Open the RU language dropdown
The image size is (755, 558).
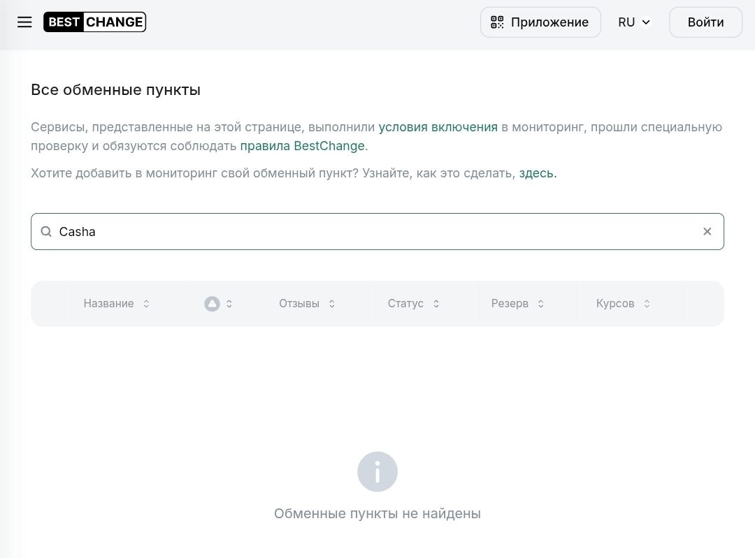point(634,22)
